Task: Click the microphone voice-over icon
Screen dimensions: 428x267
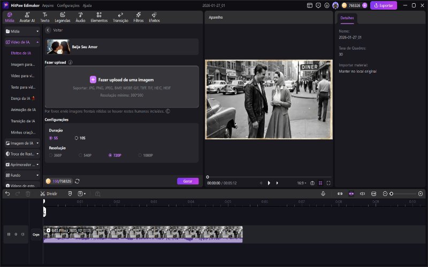Action: [x=323, y=193]
